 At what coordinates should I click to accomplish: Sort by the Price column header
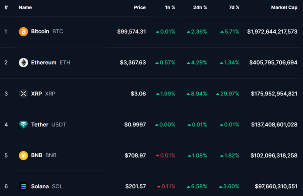click(140, 8)
